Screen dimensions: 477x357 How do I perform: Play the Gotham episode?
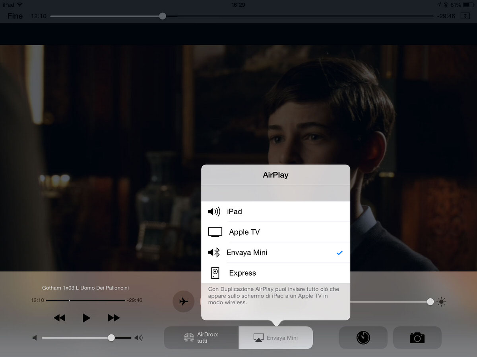pos(86,318)
